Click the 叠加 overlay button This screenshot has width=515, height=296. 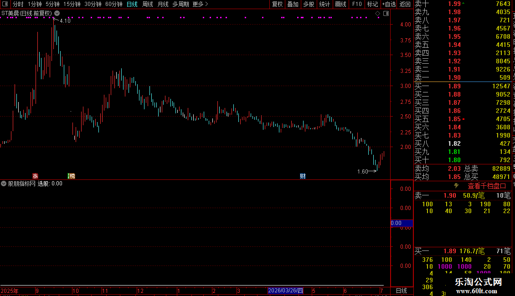[x=293, y=4]
